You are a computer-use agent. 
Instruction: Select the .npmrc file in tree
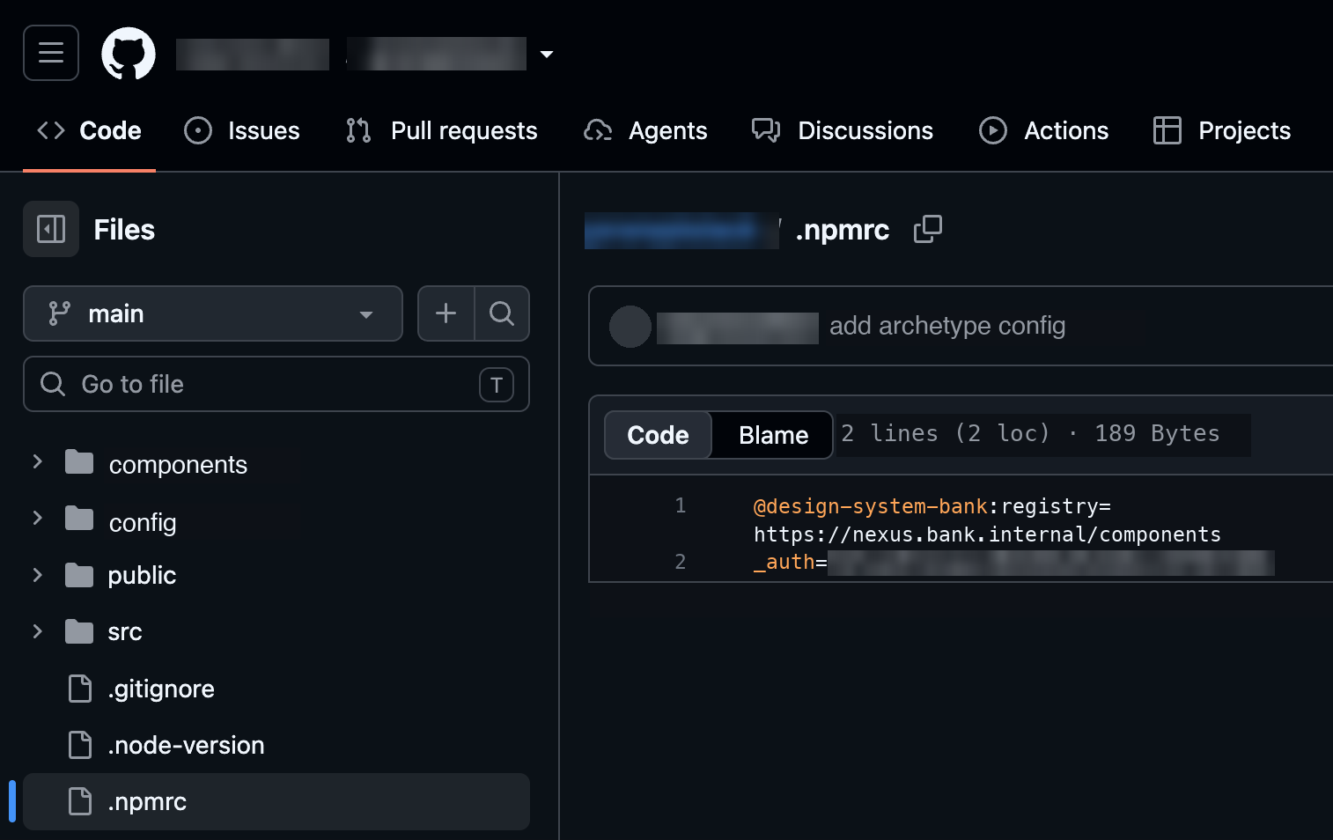tap(276, 801)
